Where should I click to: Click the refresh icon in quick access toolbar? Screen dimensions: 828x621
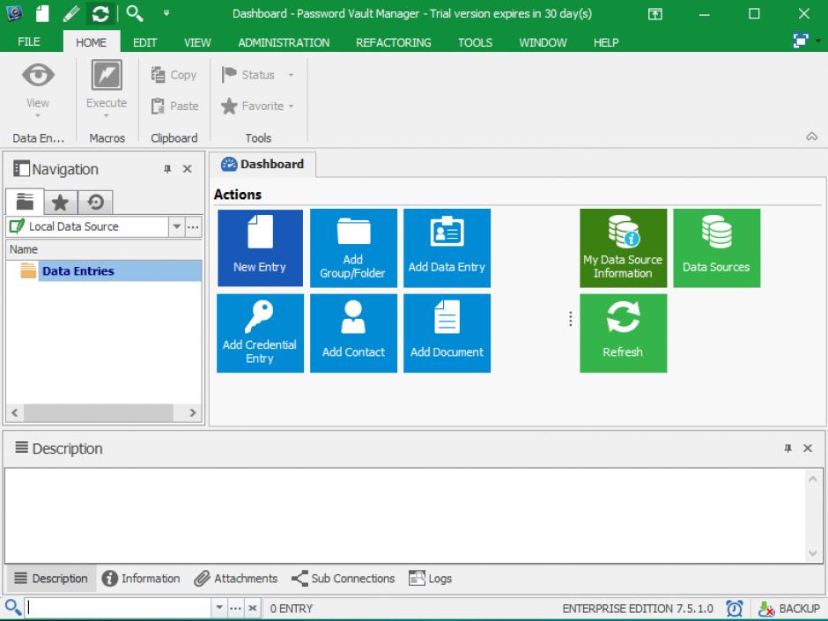pos(100,13)
